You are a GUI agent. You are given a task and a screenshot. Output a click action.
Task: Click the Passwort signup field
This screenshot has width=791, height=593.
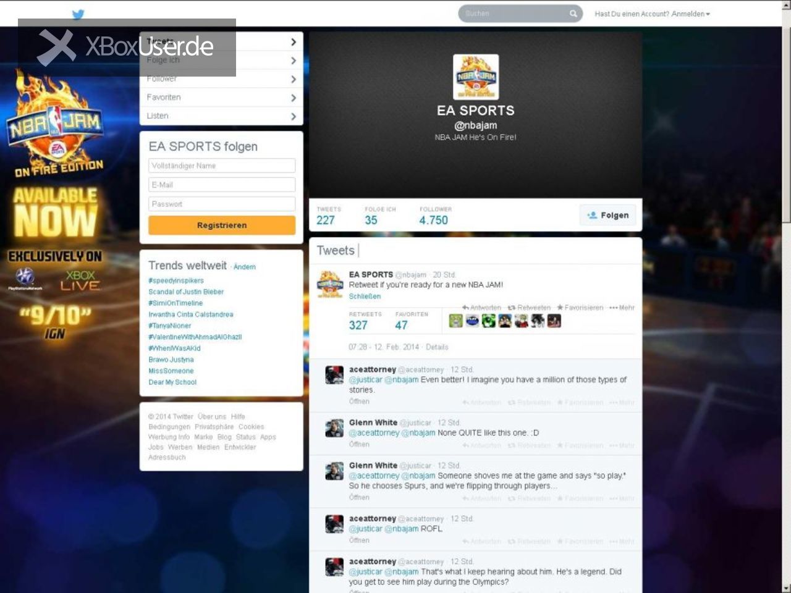[222, 204]
